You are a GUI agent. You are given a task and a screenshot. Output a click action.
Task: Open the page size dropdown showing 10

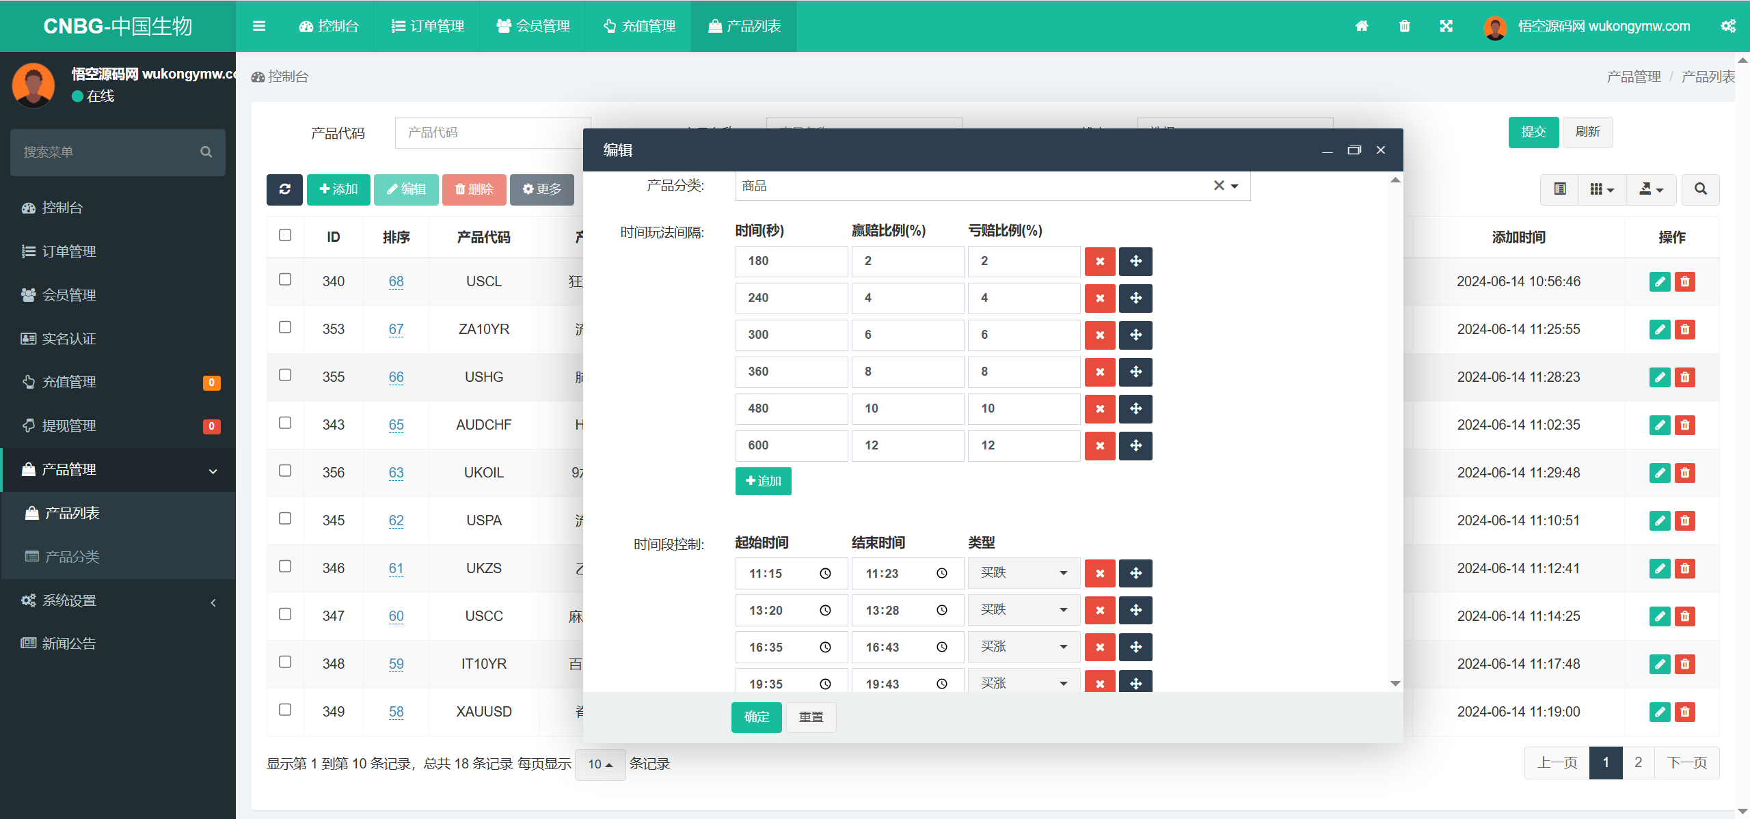pos(600,764)
